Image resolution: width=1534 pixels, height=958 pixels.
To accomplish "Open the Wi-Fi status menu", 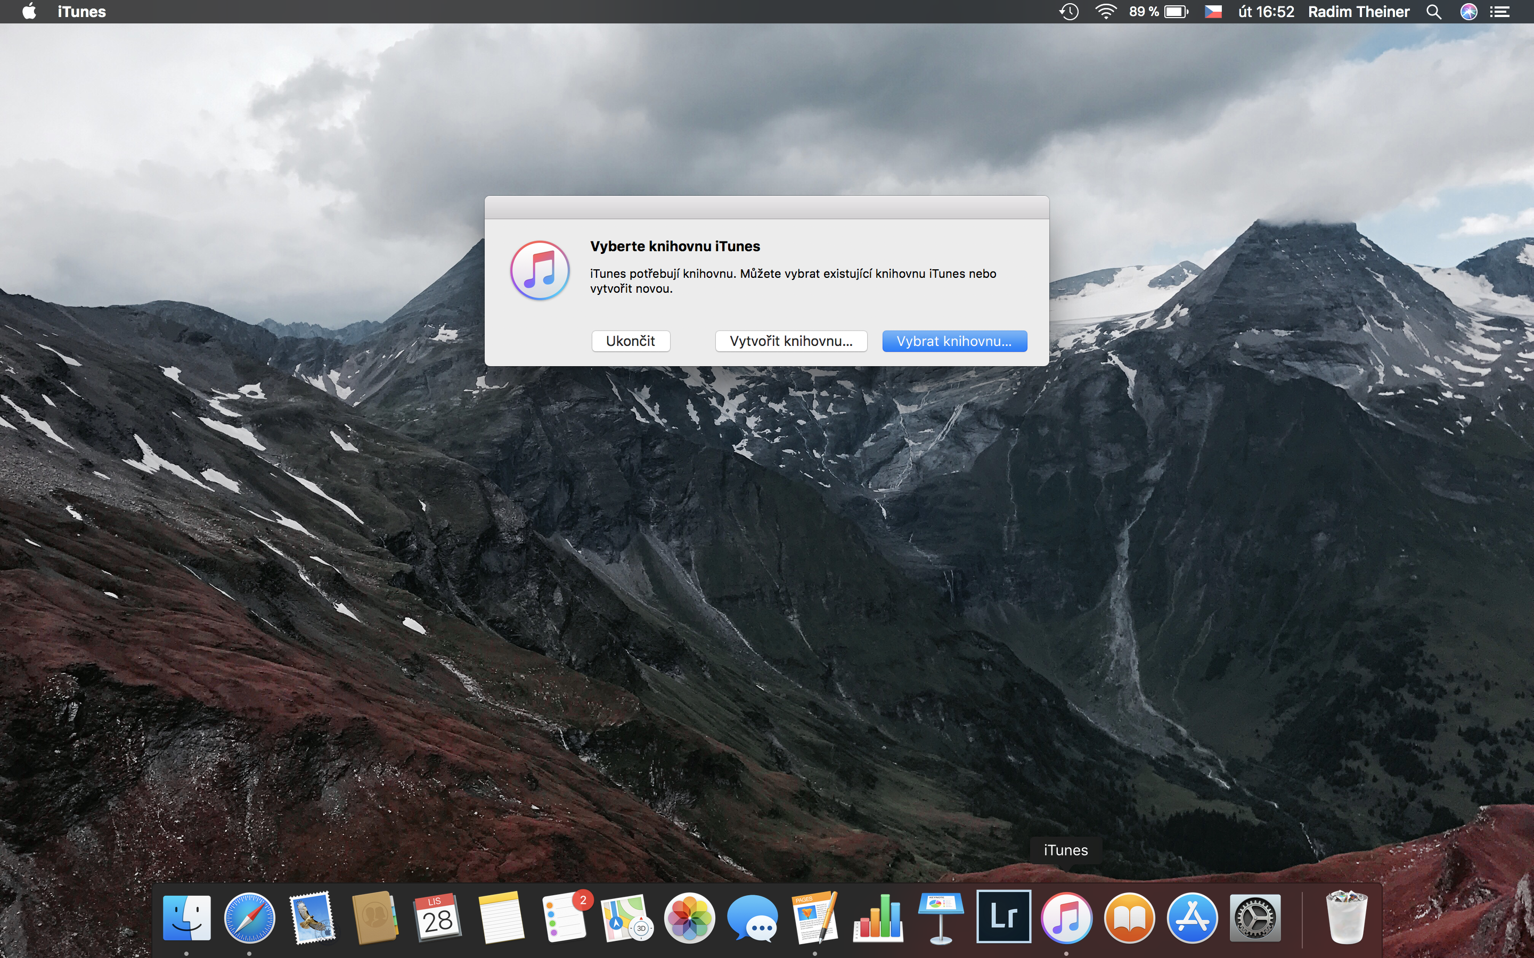I will point(1106,11).
